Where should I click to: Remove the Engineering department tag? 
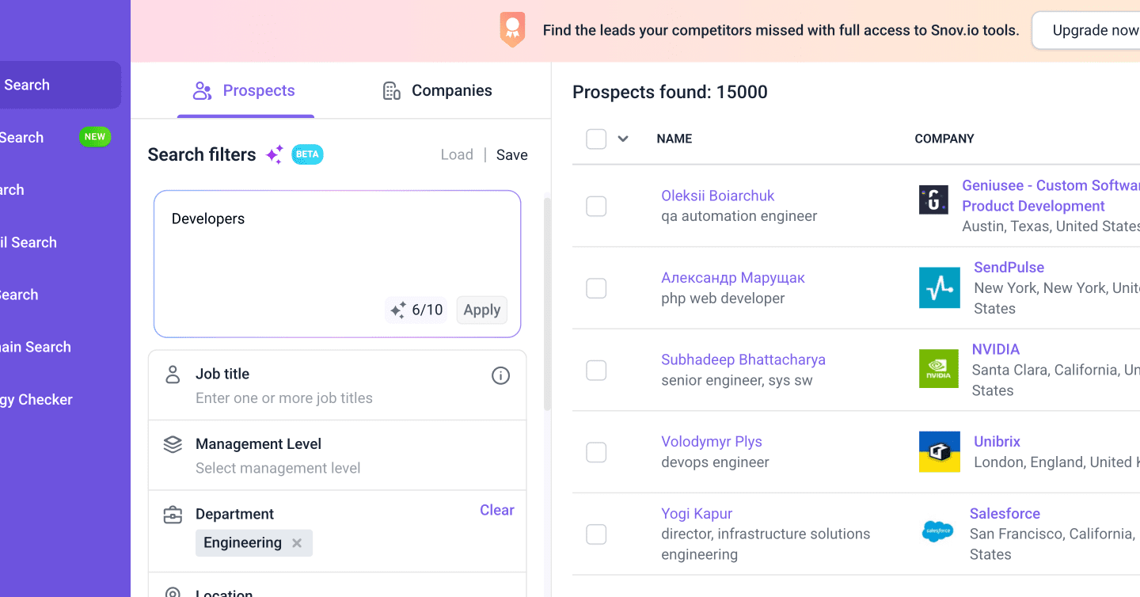(297, 543)
